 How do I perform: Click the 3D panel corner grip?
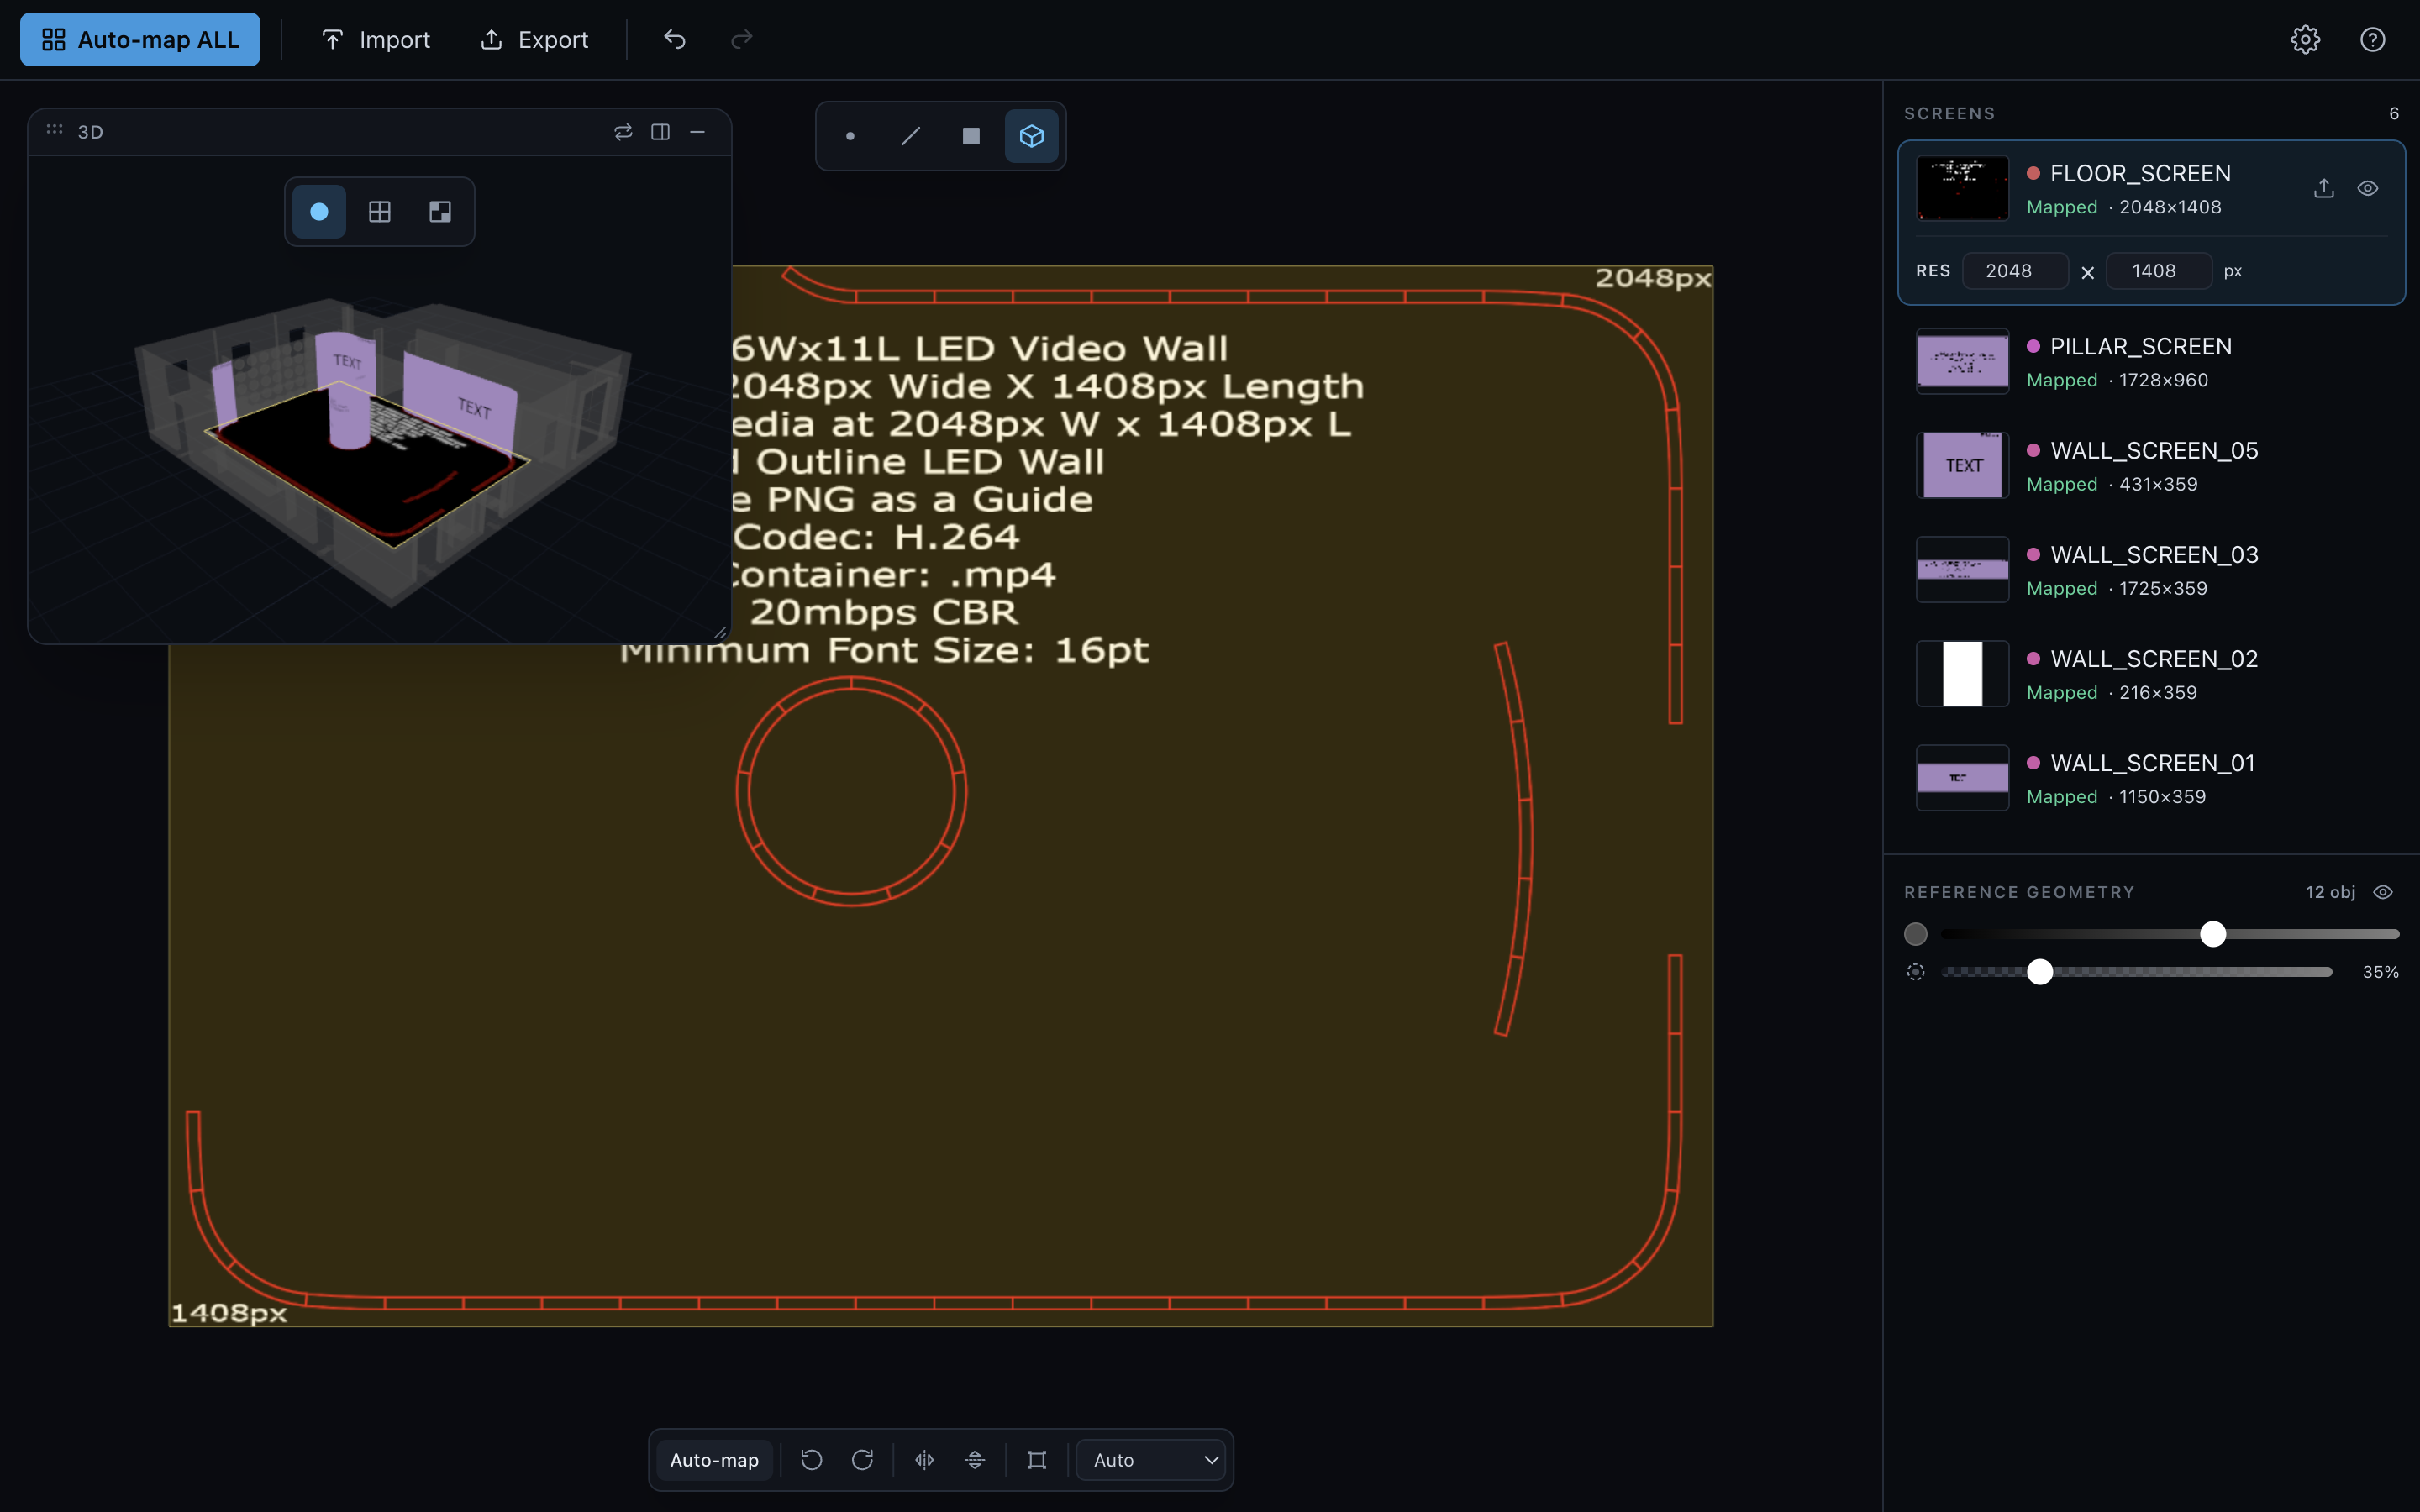pyautogui.click(x=720, y=632)
